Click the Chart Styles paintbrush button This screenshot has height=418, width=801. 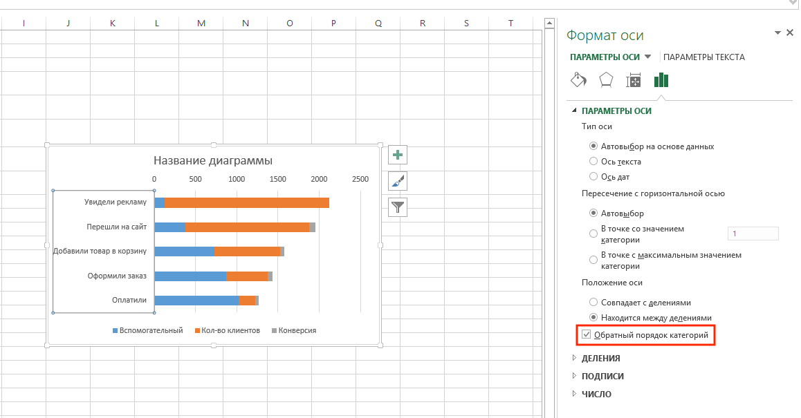pyautogui.click(x=398, y=181)
